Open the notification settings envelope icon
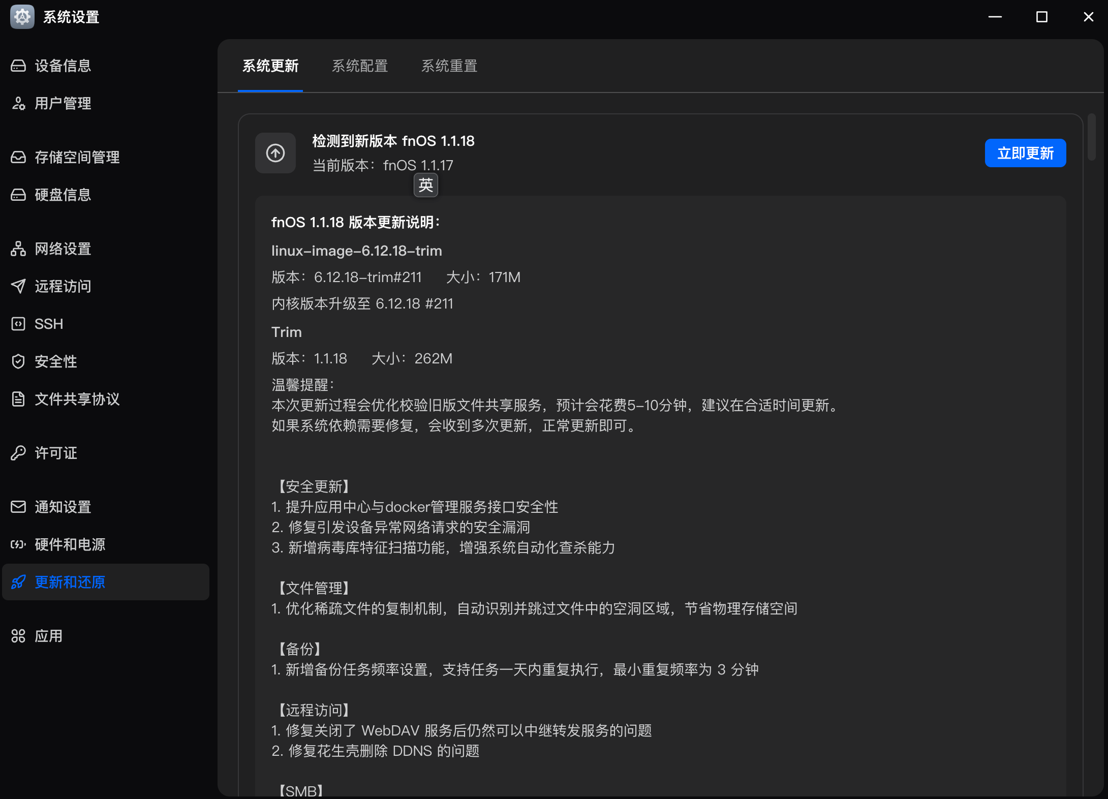The image size is (1108, 799). click(18, 507)
